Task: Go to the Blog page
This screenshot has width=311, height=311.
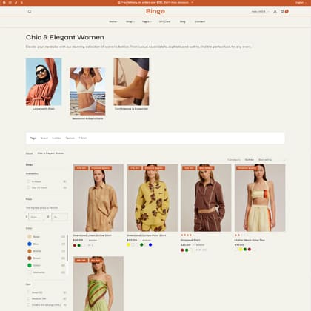Action: click(182, 21)
